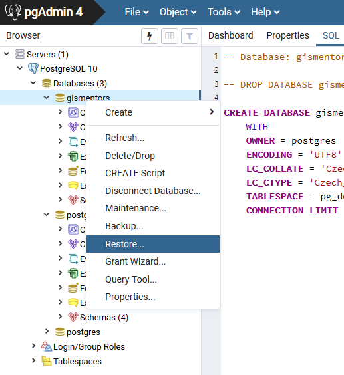Choose Refresh... in the context menu
Screen dimensions: 344x375
point(153,138)
